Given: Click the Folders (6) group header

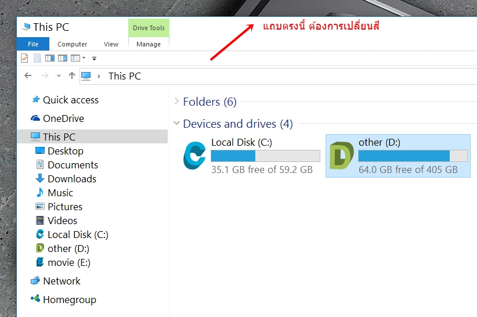Looking at the screenshot, I should (x=209, y=102).
